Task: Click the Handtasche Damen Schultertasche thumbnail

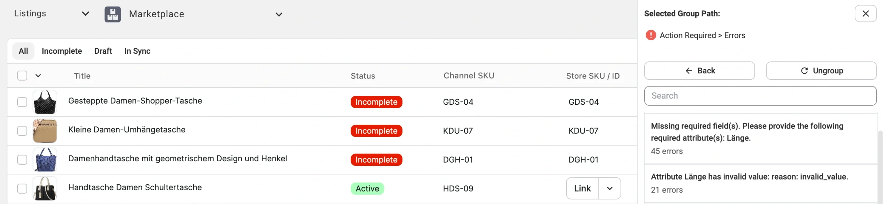Action: tap(45, 188)
